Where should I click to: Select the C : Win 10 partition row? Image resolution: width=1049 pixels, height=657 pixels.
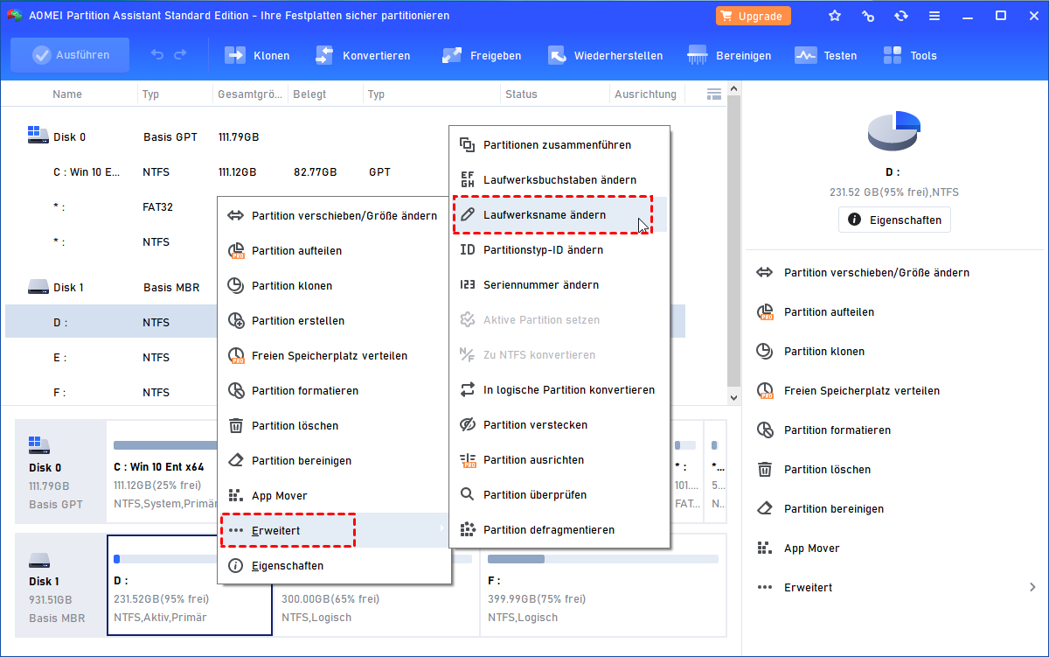pos(227,172)
